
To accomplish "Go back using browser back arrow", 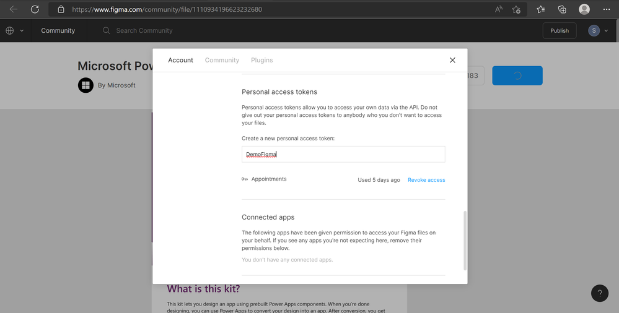I will tap(14, 9).
